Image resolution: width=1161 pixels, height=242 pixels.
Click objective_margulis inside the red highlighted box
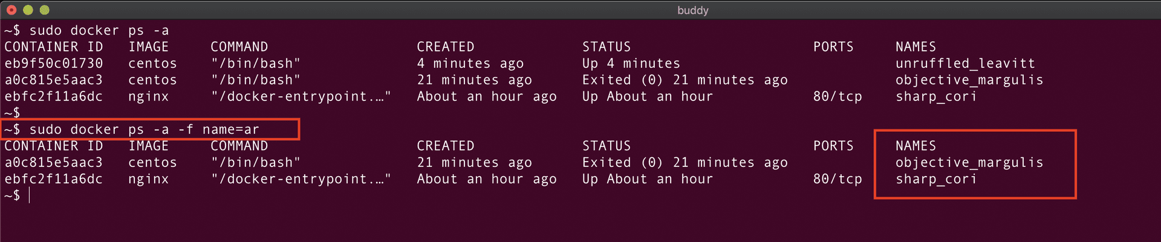(x=969, y=163)
